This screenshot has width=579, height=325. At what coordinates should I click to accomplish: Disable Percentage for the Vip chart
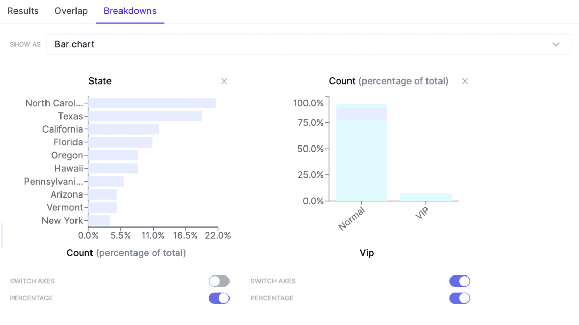(460, 298)
